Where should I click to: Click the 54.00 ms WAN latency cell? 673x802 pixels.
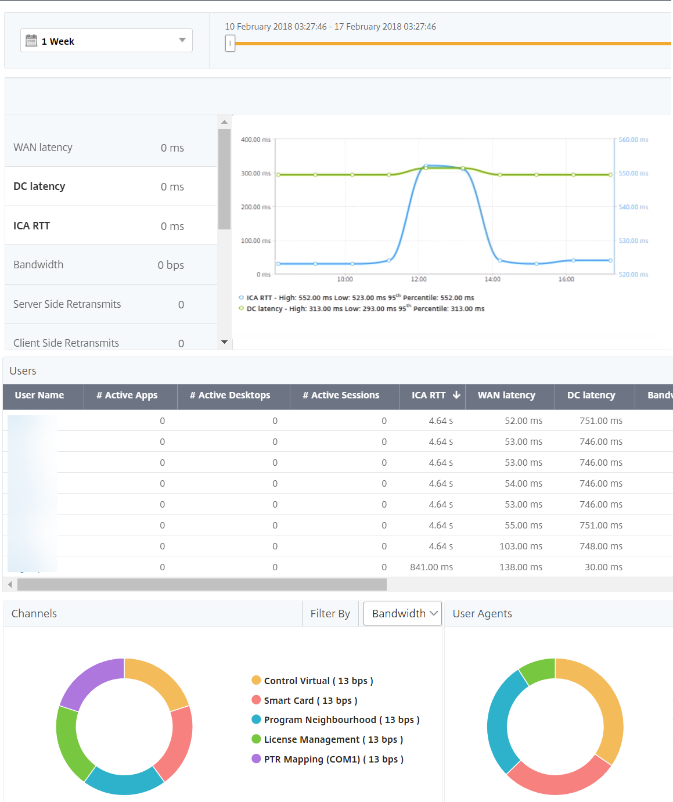(x=524, y=483)
